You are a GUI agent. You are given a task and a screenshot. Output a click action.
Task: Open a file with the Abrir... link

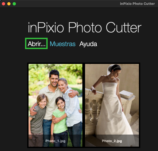[36, 44]
